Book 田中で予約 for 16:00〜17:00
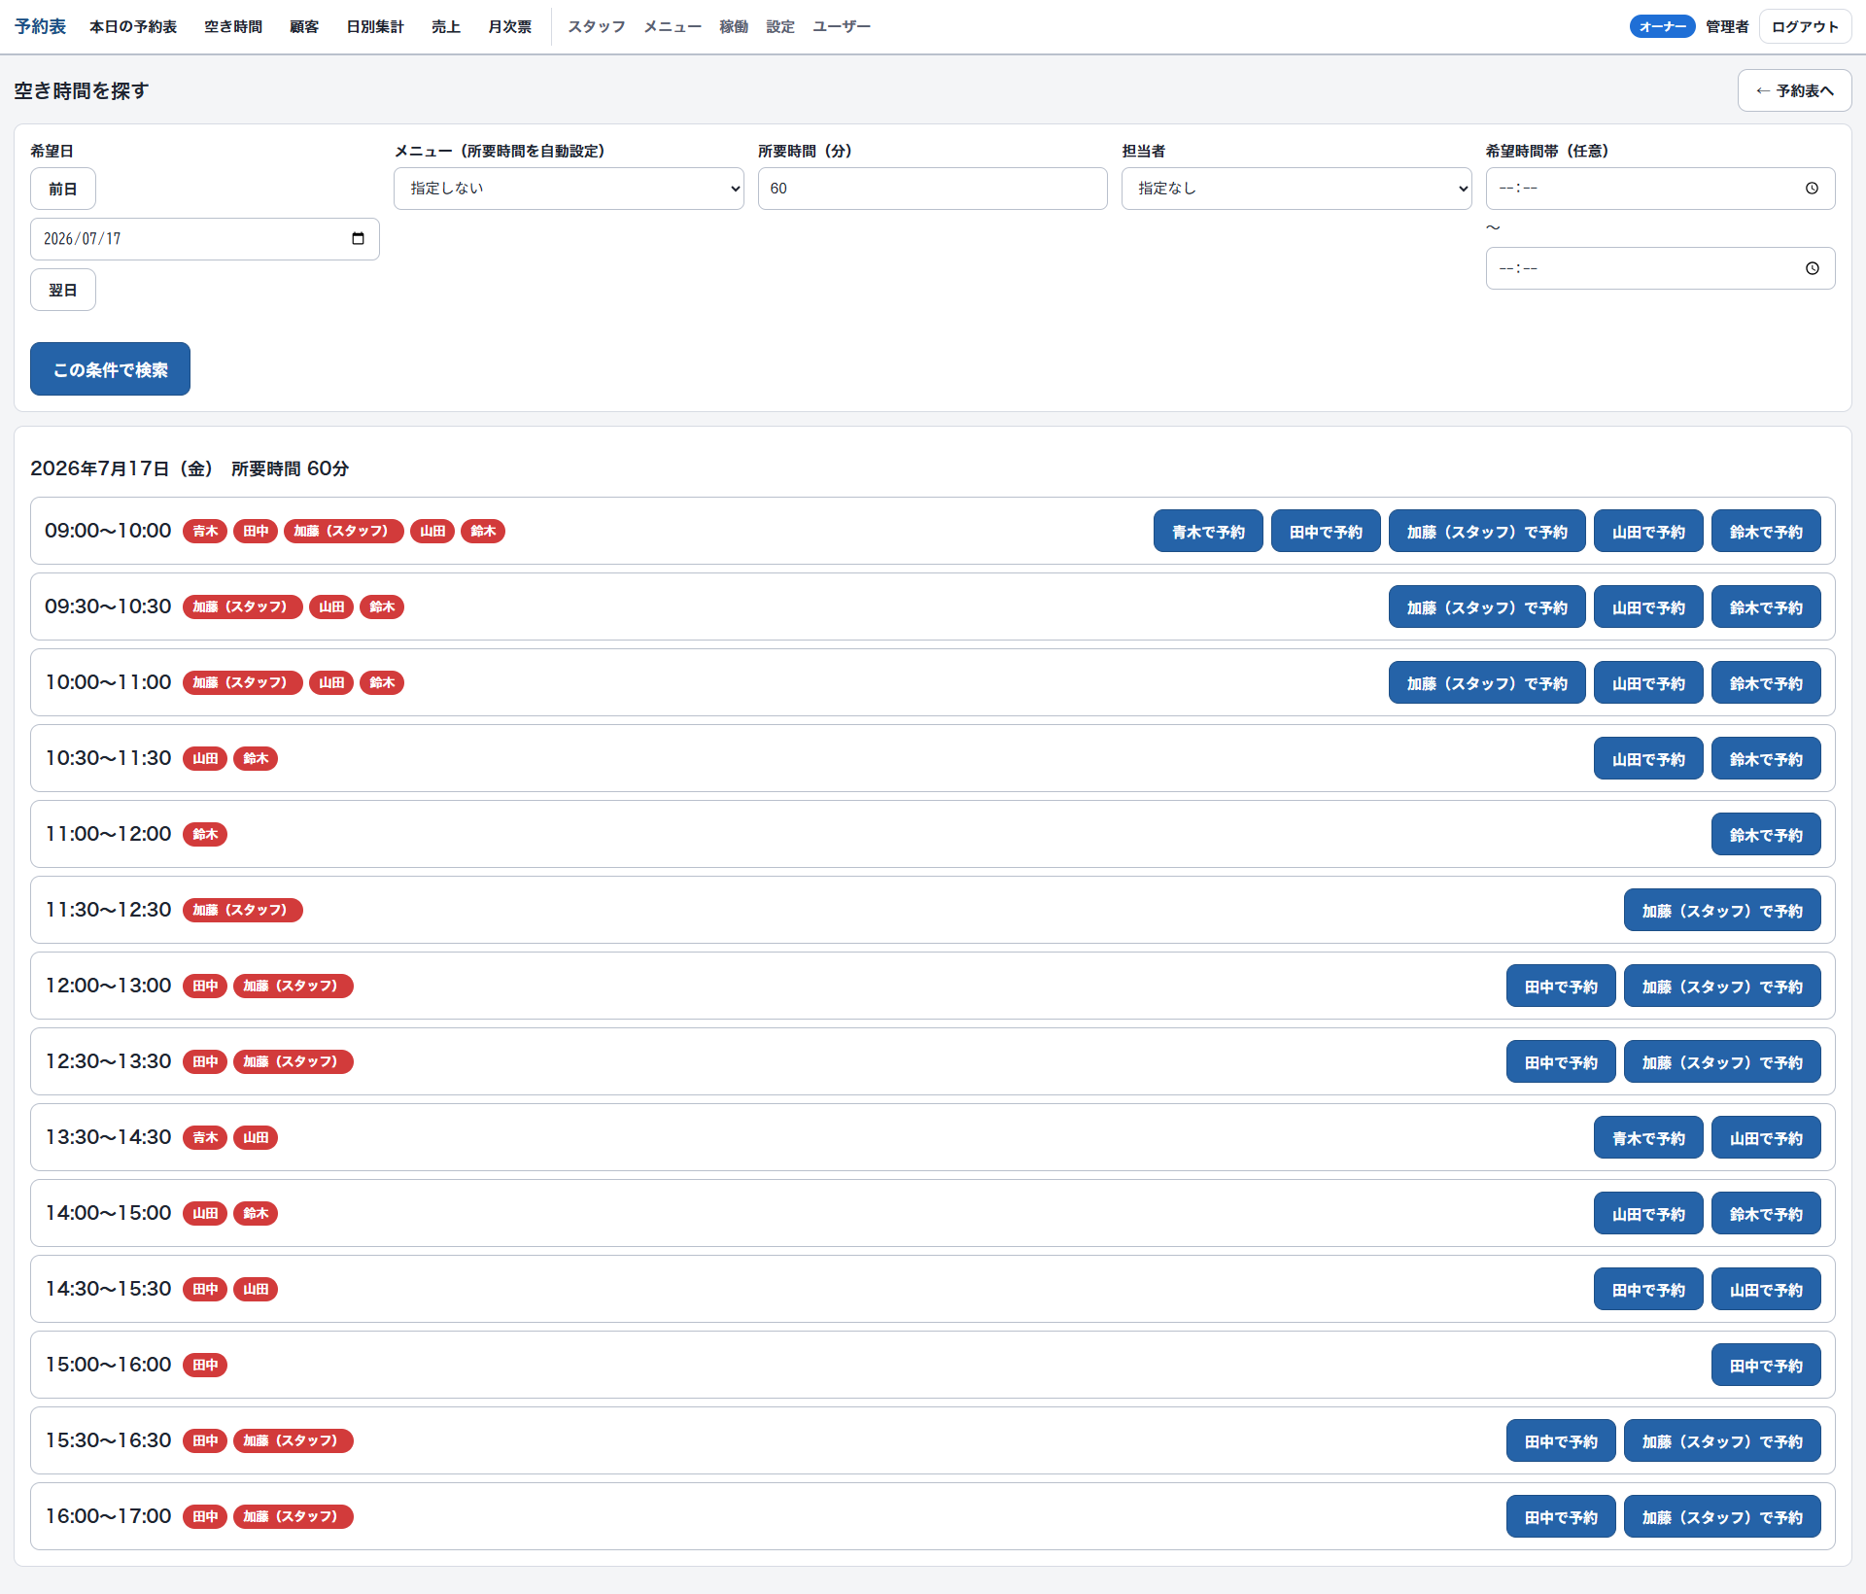Viewport: 1866px width, 1594px height. click(x=1561, y=1516)
